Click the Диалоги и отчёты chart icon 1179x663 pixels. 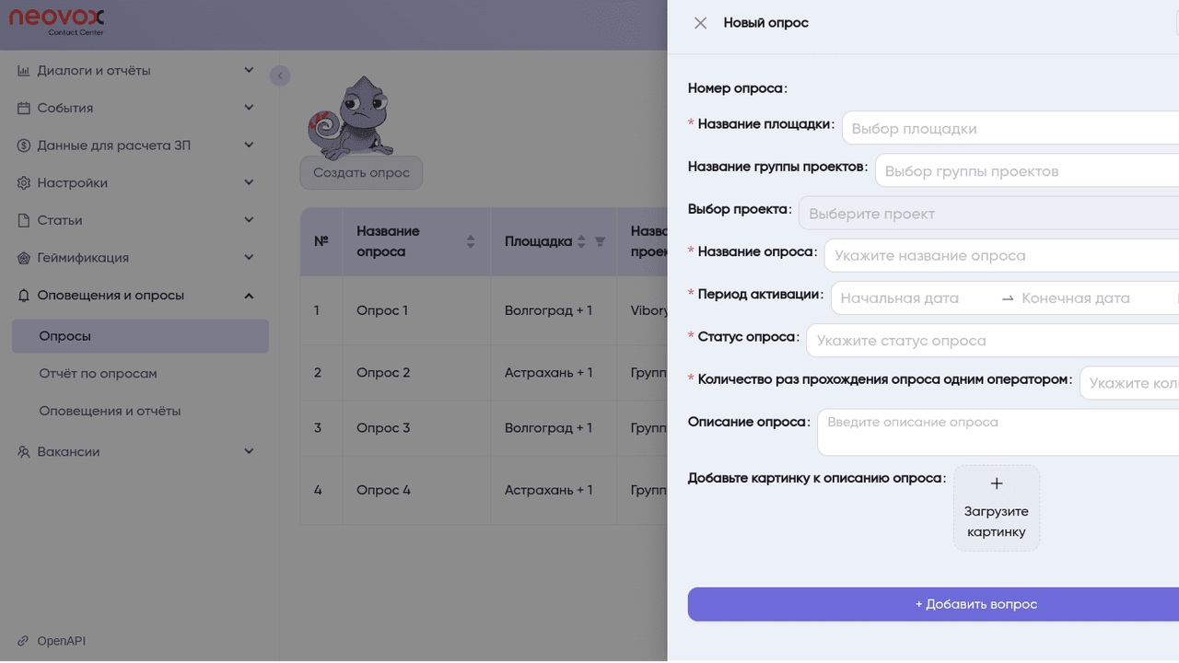coord(24,71)
